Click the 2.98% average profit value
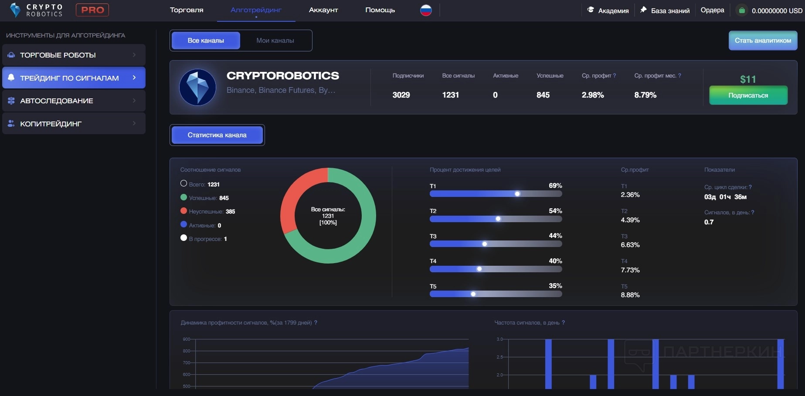This screenshot has width=805, height=396. point(593,95)
